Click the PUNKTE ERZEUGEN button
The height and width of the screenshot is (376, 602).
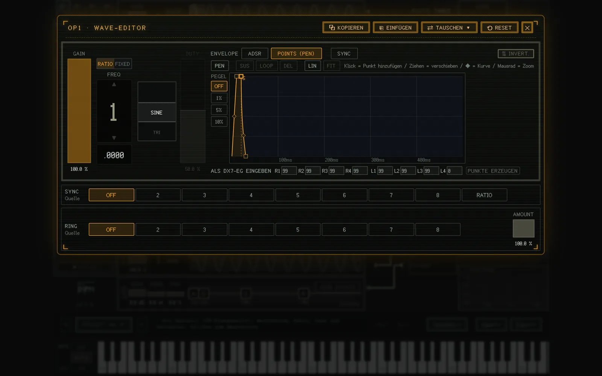click(493, 171)
